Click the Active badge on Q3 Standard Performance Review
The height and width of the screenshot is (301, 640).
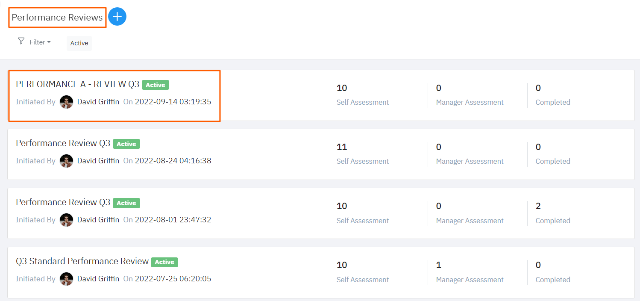(x=164, y=262)
